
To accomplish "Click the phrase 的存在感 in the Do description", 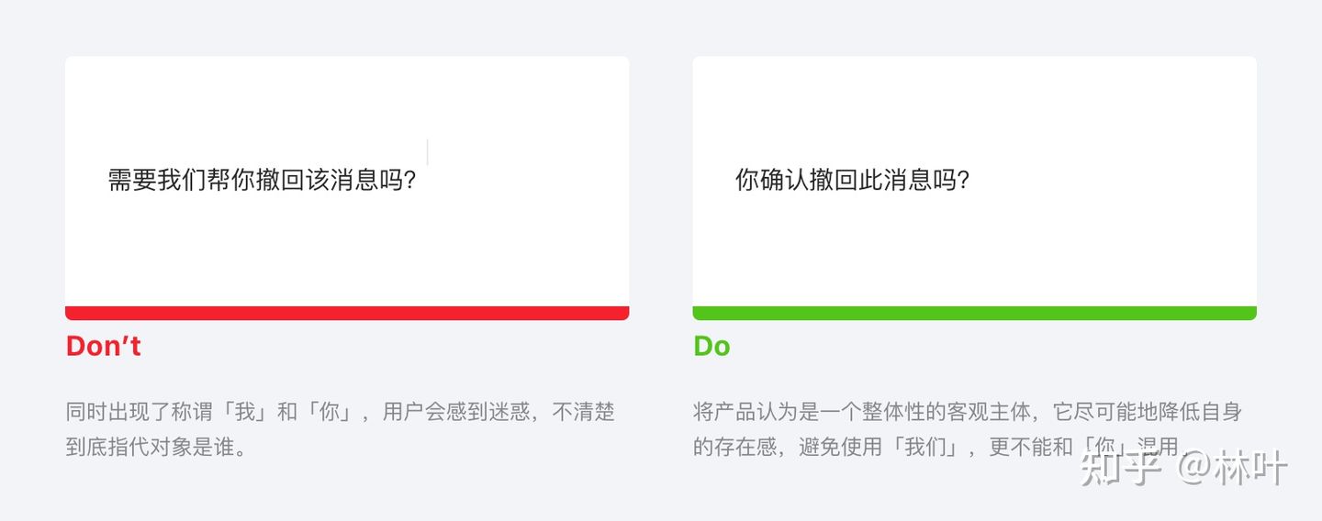I will point(734,447).
